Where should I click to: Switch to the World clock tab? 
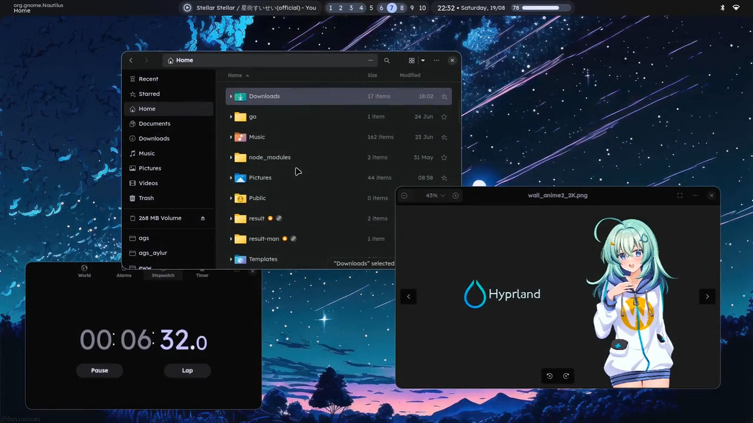pyautogui.click(x=84, y=271)
